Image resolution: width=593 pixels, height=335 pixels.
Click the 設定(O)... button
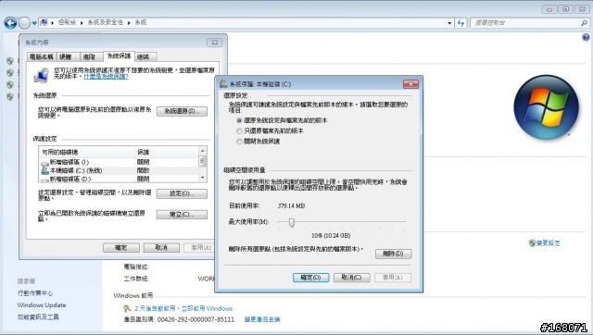point(182,193)
